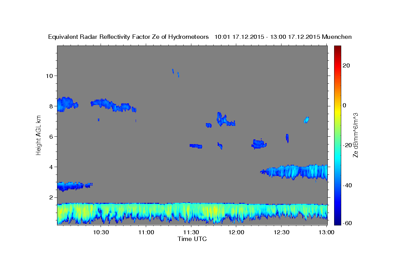Viewport: 405px width, 270px height.
Task: Click the 11:00 time tick label
Action: coord(146,232)
